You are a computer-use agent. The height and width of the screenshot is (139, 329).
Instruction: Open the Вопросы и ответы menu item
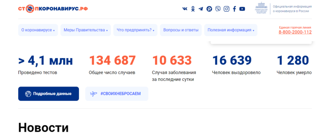[x=181, y=30]
